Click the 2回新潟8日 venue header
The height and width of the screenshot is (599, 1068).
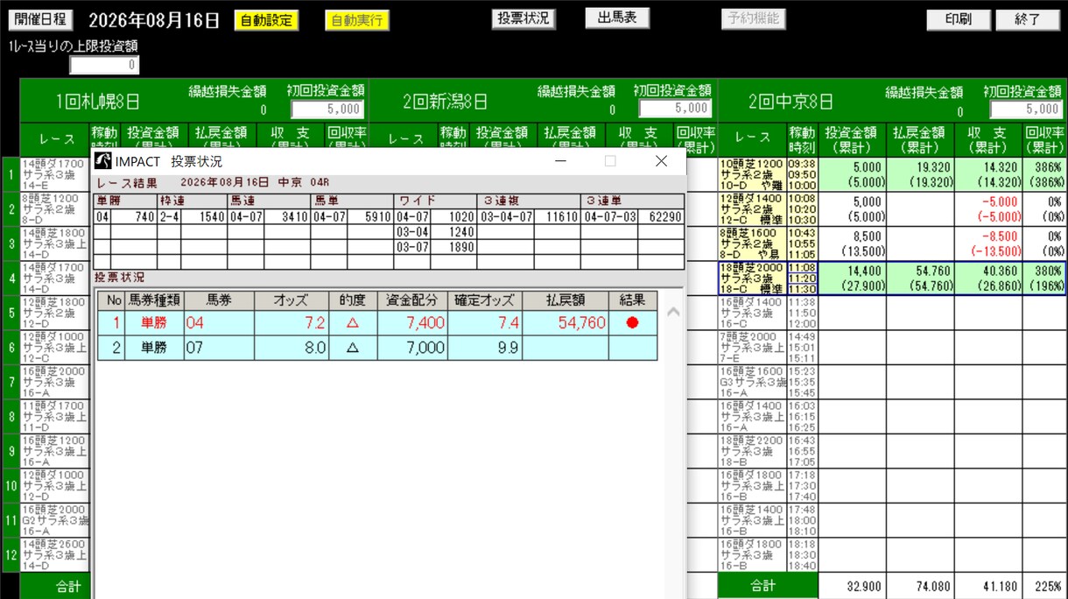(445, 102)
